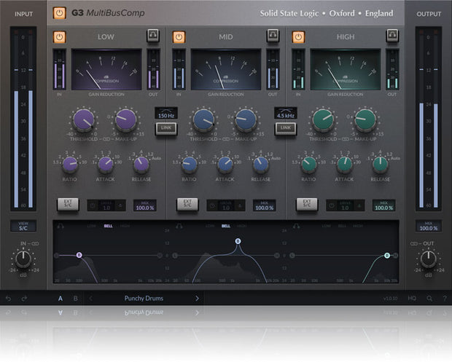Go to next preset arrow
This screenshot has width=452, height=362.
click(197, 299)
